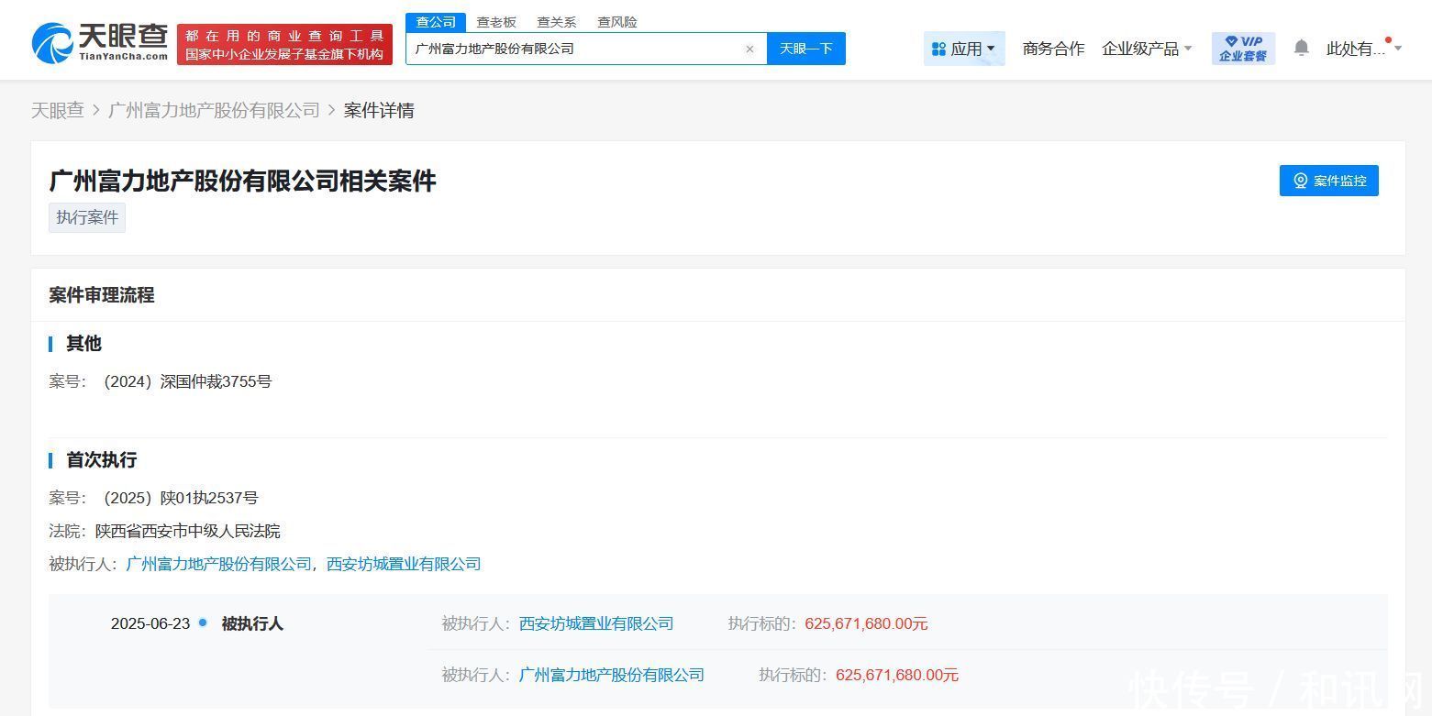Select court name 陕西省西安市中级人民法院
The height and width of the screenshot is (716, 1432).
point(188,531)
